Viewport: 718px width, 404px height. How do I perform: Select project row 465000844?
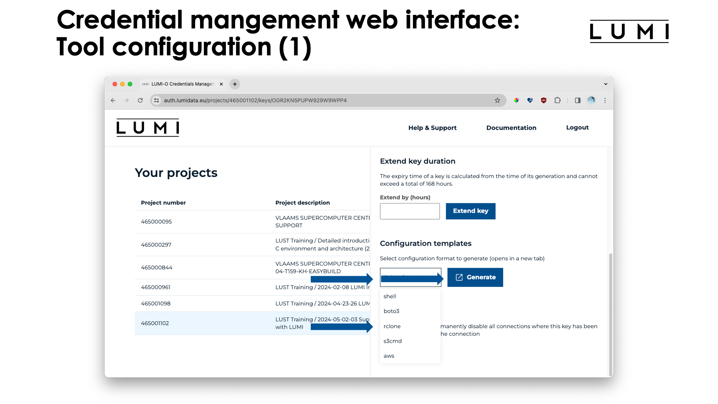point(252,267)
